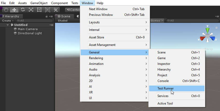Select the combined Transform tool
Viewport: 220px width, 111px height.
click(x=47, y=10)
